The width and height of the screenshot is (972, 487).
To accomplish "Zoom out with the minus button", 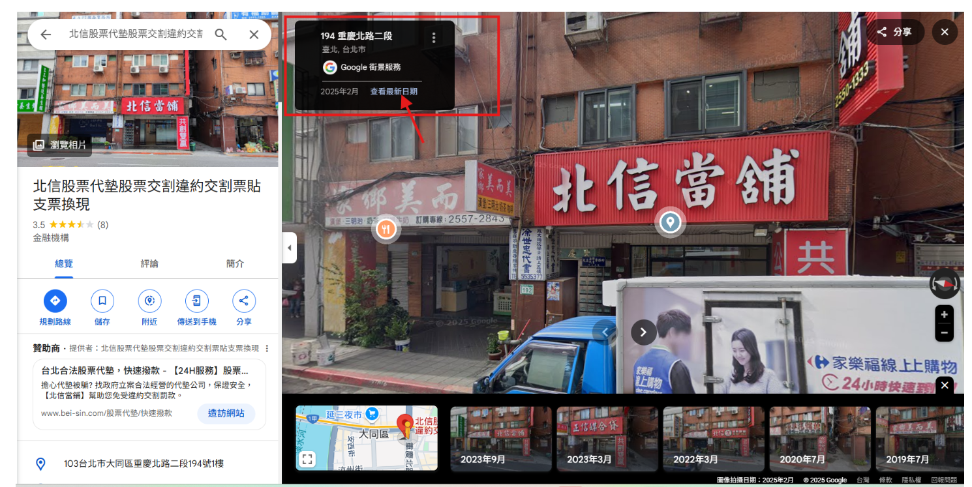I will [x=944, y=332].
